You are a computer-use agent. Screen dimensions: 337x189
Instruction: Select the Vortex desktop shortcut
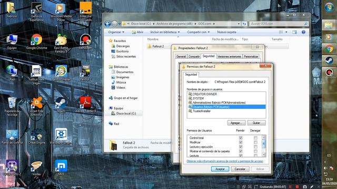[x=36, y=168]
